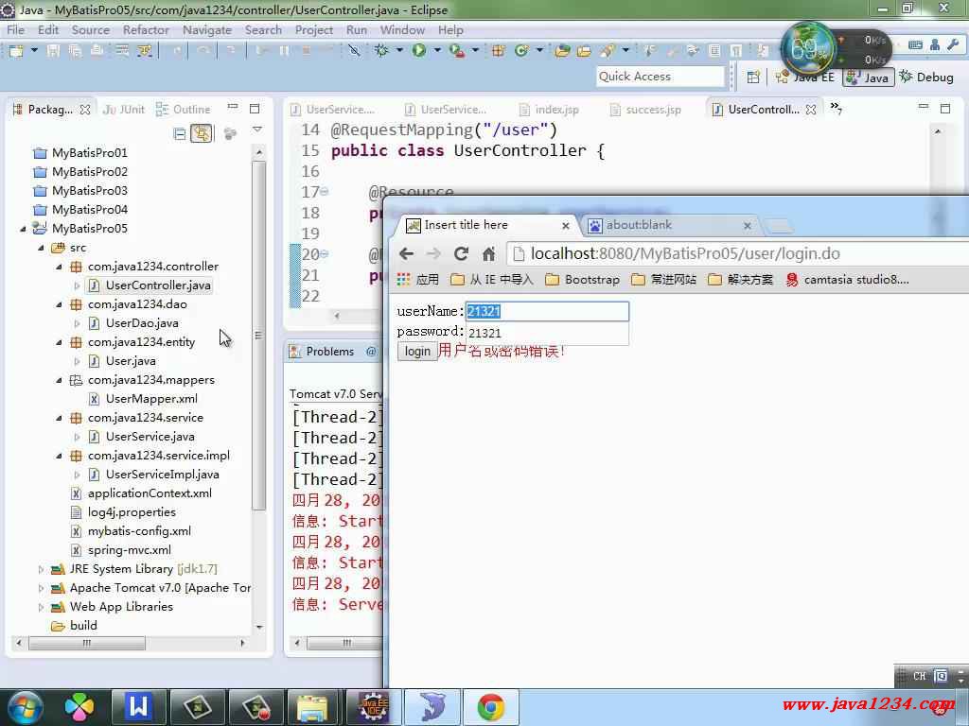Minimize the Package Explorer panel

[x=233, y=108]
